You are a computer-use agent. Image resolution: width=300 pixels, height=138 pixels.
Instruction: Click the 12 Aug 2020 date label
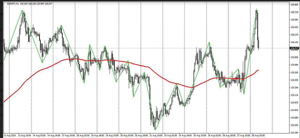coord(10,135)
